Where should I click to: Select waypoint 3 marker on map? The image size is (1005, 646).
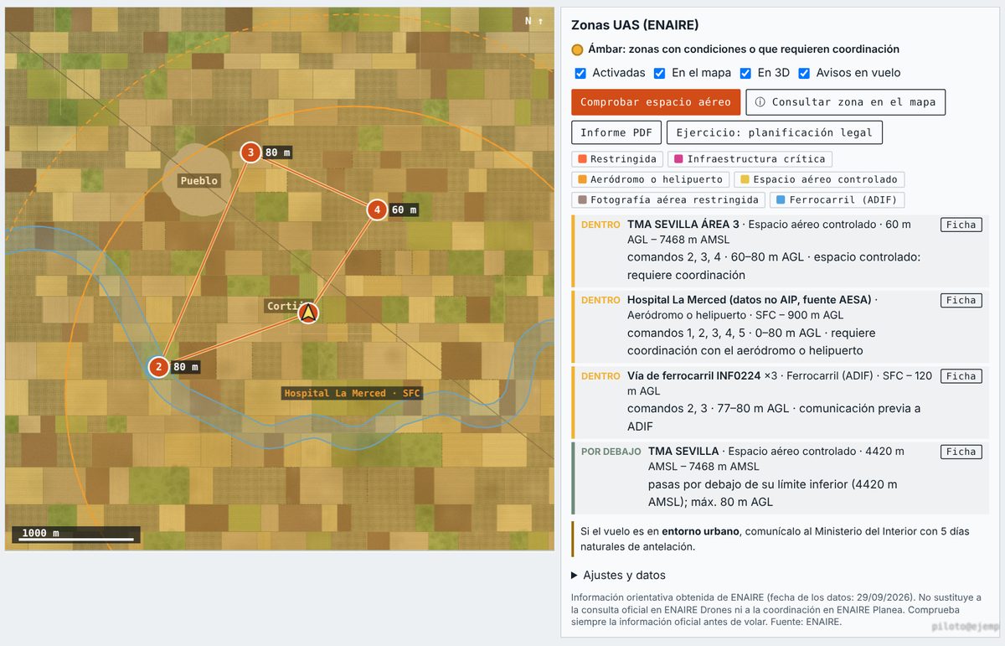[250, 152]
